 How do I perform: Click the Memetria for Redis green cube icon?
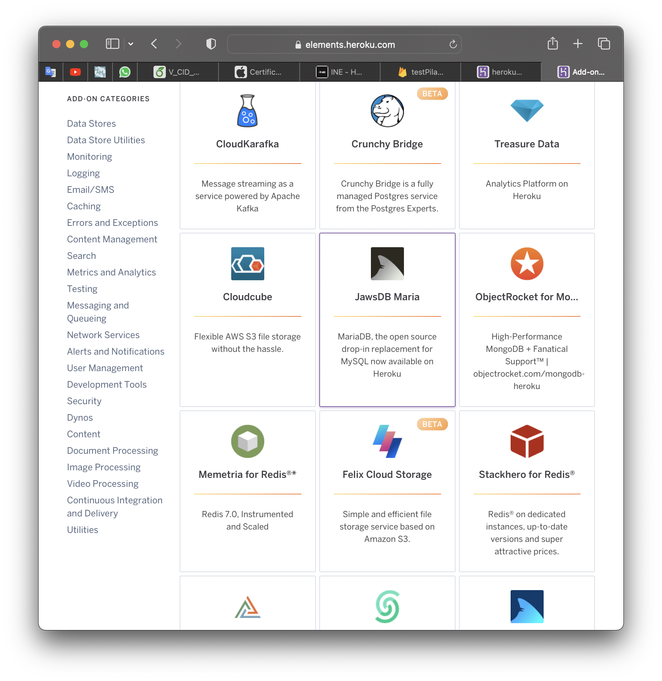click(247, 441)
